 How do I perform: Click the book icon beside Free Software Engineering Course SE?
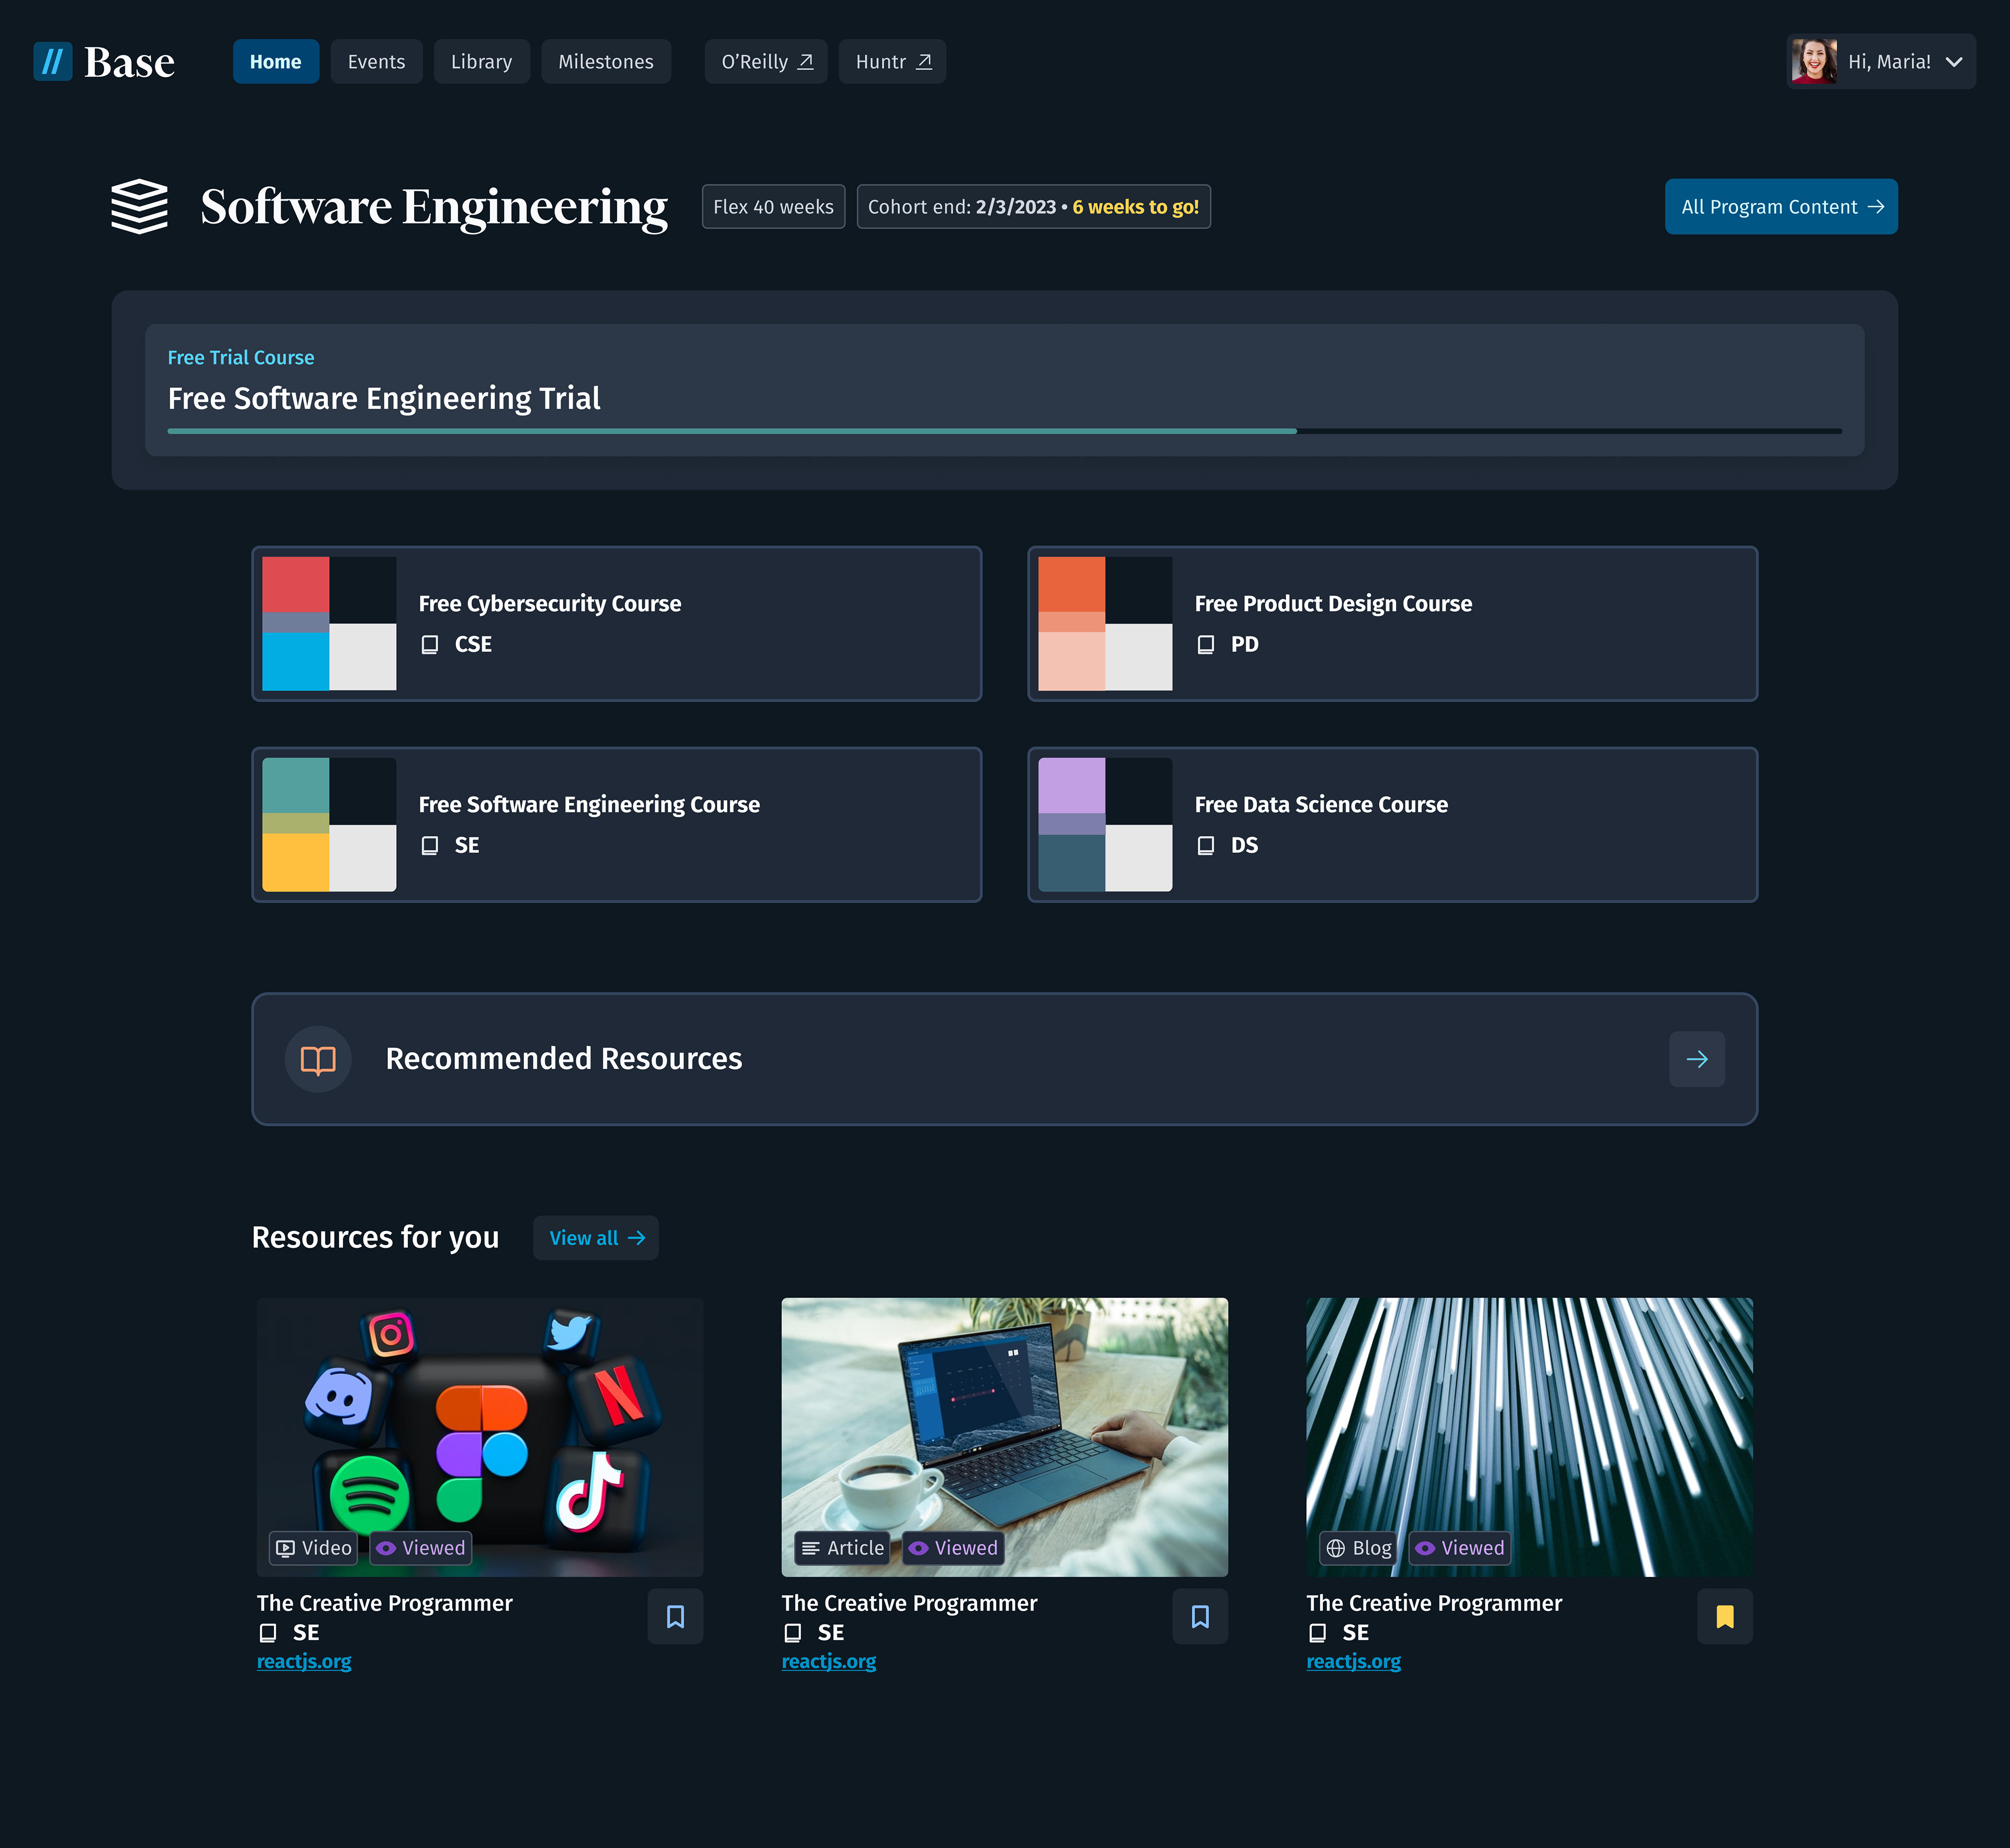pos(430,846)
